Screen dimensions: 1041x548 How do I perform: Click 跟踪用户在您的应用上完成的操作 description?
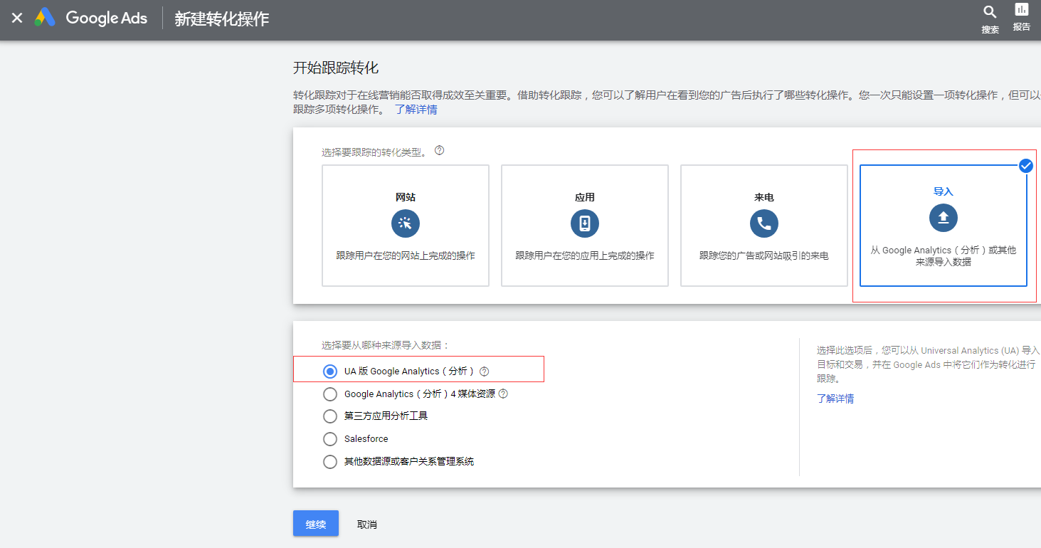(585, 255)
